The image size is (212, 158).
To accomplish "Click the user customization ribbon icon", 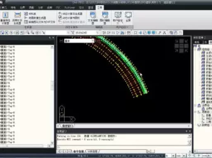I will click(x=118, y=18).
